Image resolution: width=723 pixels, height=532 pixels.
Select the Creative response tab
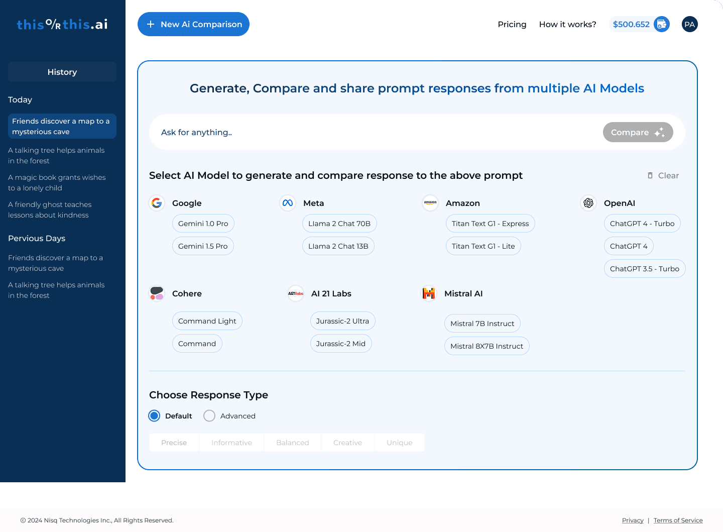(x=348, y=443)
